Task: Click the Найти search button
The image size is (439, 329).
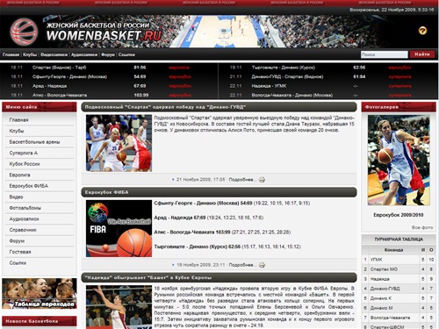Action: 422,54
